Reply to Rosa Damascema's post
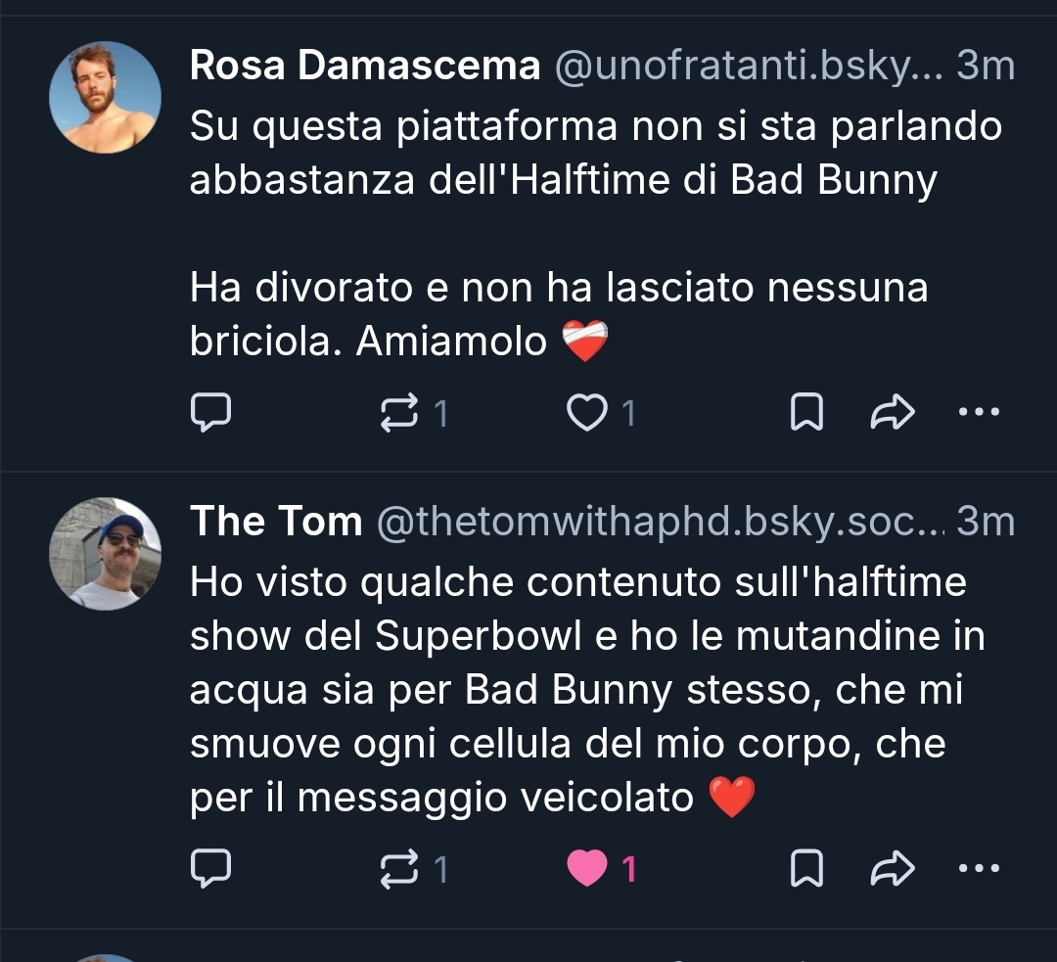The width and height of the screenshot is (1057, 962). (x=209, y=414)
